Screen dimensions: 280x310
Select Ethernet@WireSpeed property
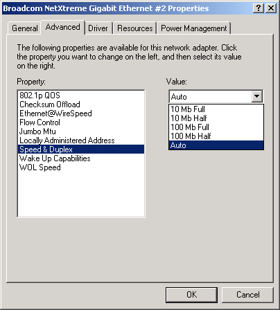81,113
